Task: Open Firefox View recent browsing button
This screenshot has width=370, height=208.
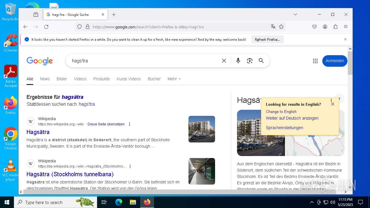Action: 36,14
